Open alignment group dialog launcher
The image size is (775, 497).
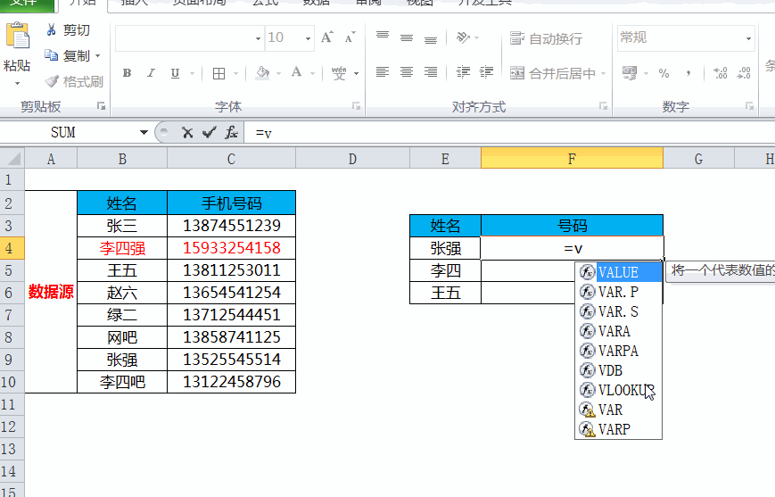603,106
